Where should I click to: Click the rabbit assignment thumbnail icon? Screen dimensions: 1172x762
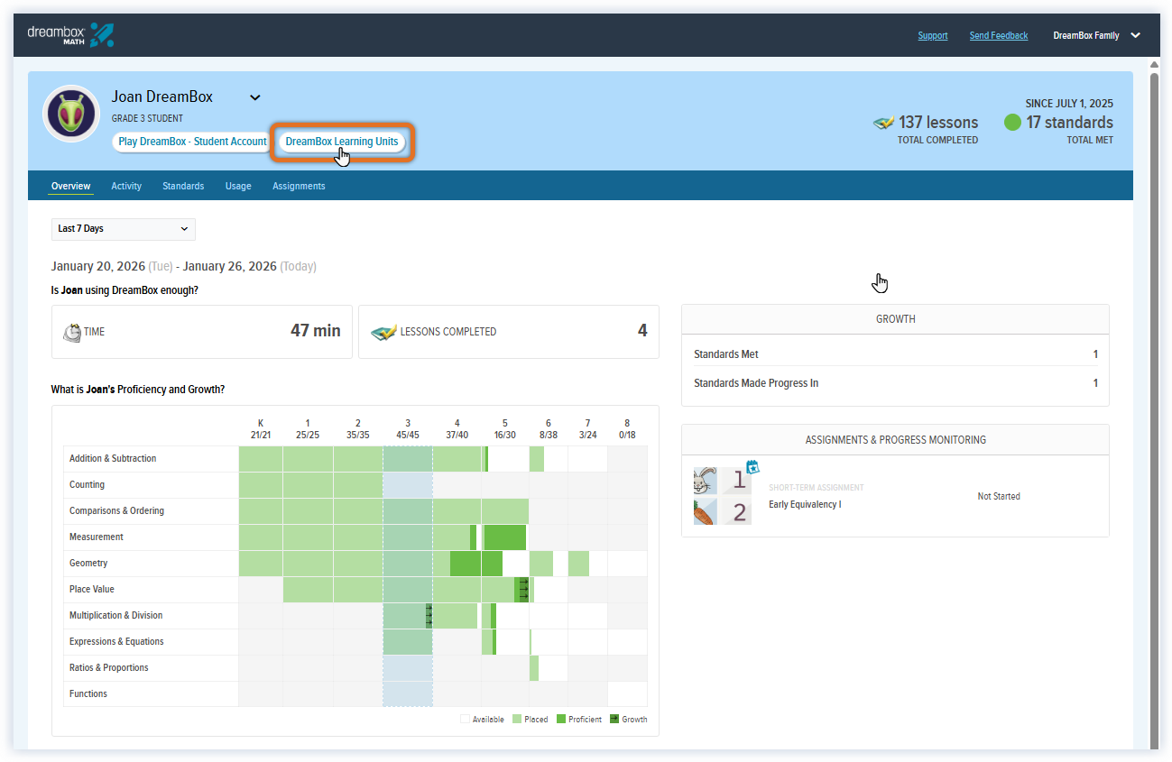(706, 481)
